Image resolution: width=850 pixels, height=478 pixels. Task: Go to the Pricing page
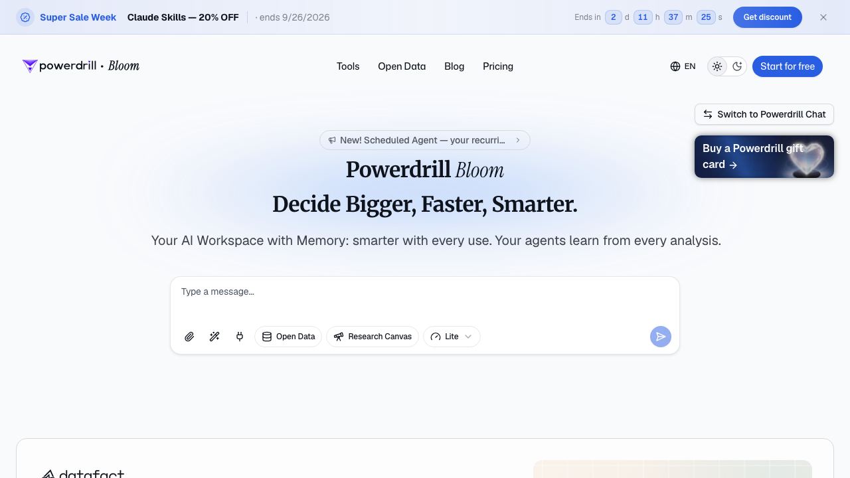click(x=498, y=66)
